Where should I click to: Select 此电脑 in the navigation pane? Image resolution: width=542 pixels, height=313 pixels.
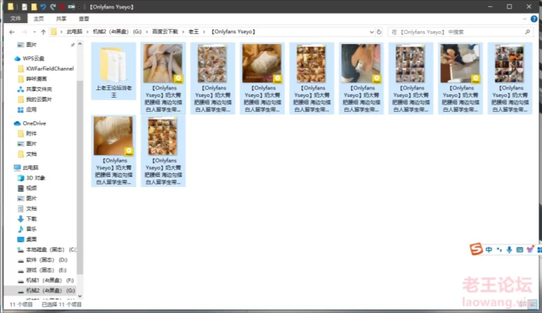(x=30, y=167)
